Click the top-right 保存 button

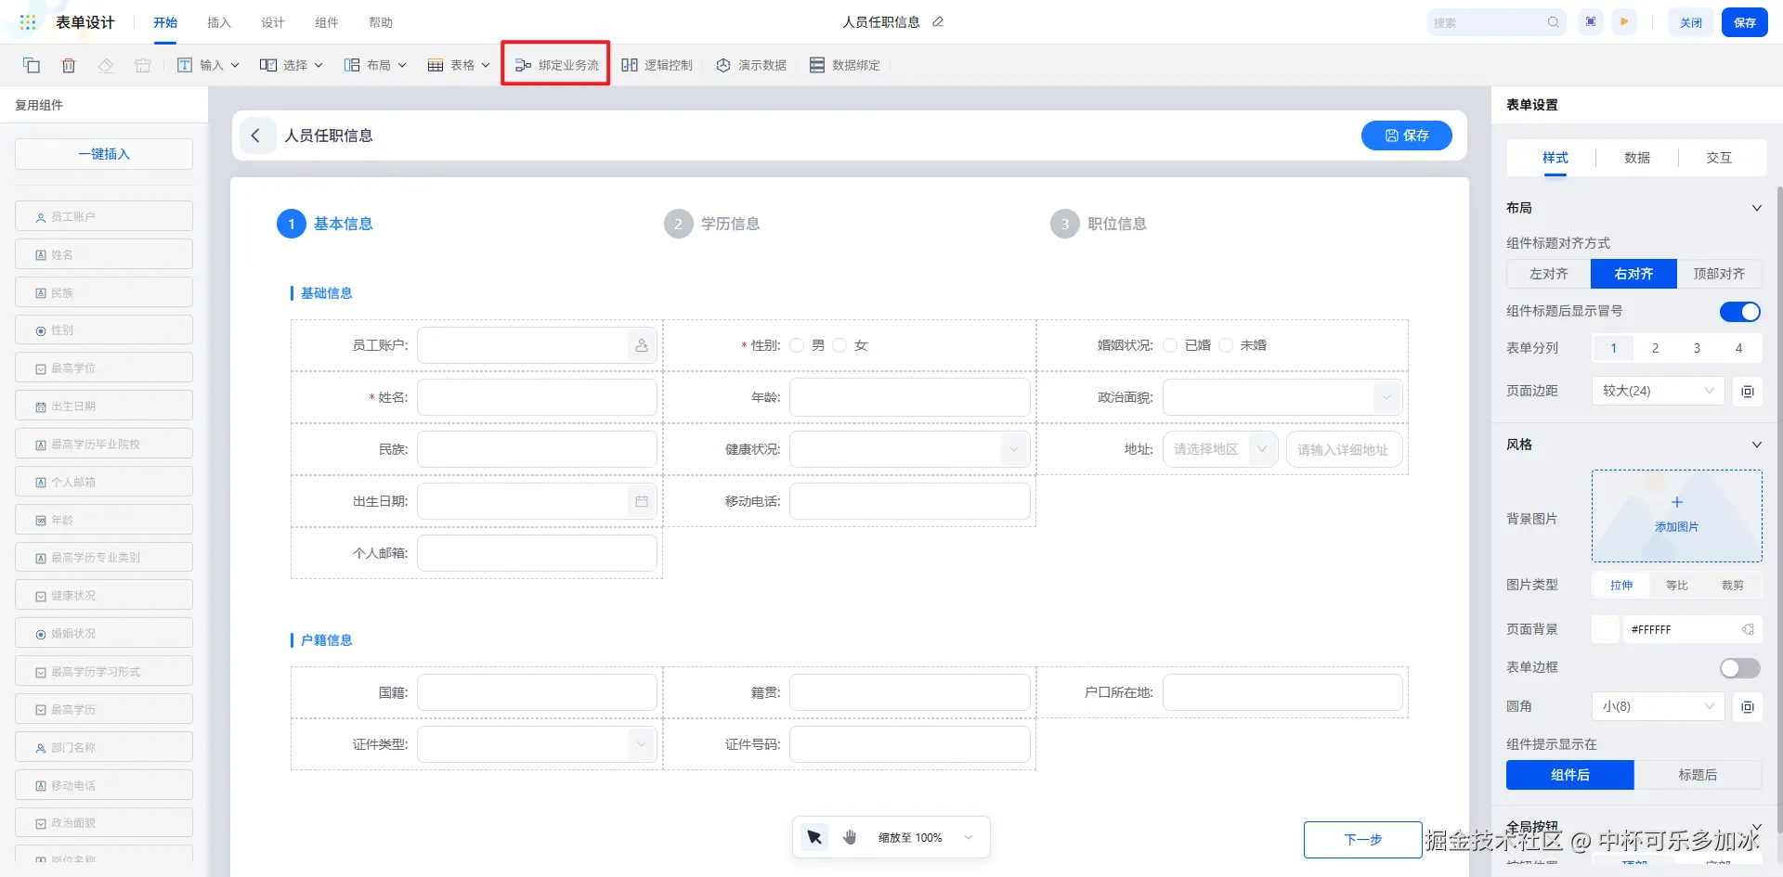click(1745, 22)
